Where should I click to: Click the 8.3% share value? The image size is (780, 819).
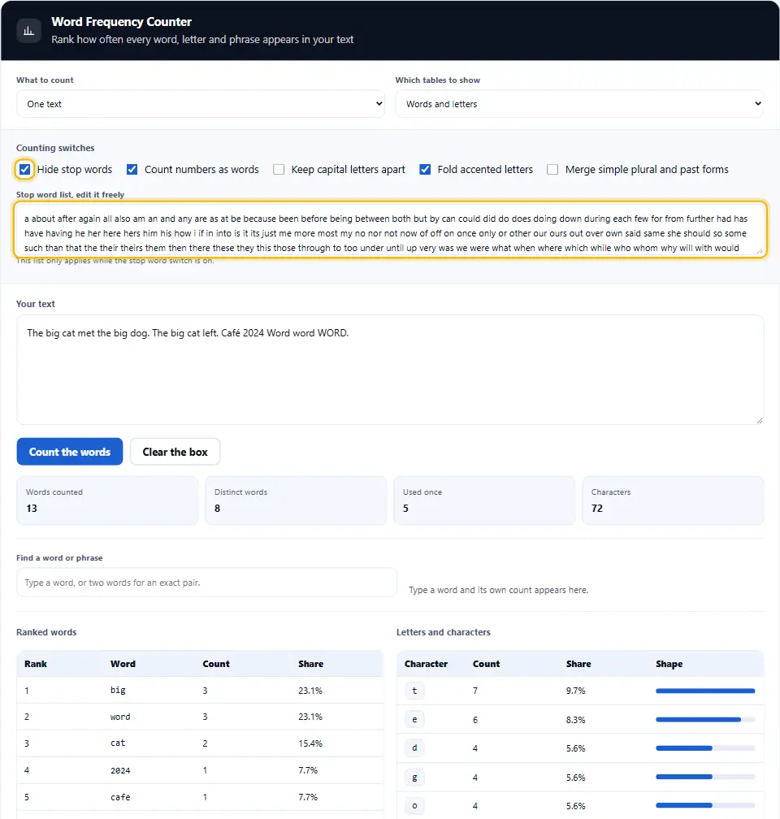pos(576,720)
